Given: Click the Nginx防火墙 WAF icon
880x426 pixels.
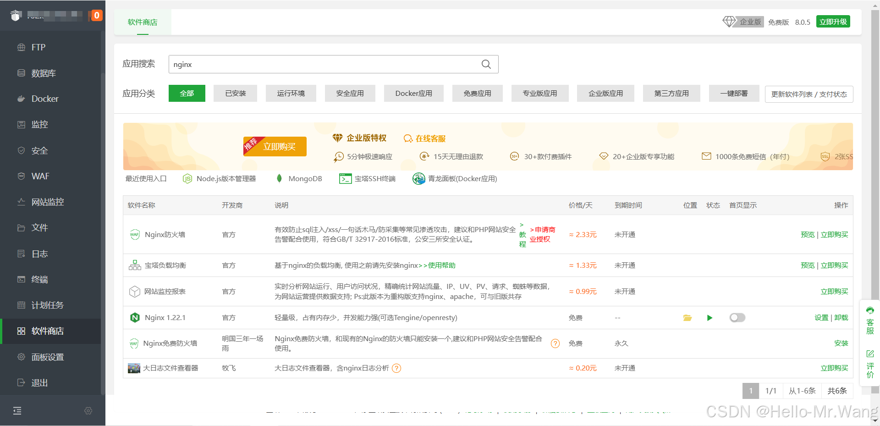Looking at the screenshot, I should click(x=135, y=234).
